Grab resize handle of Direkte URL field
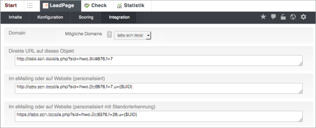This screenshot has width=316, height=128. 300,64
